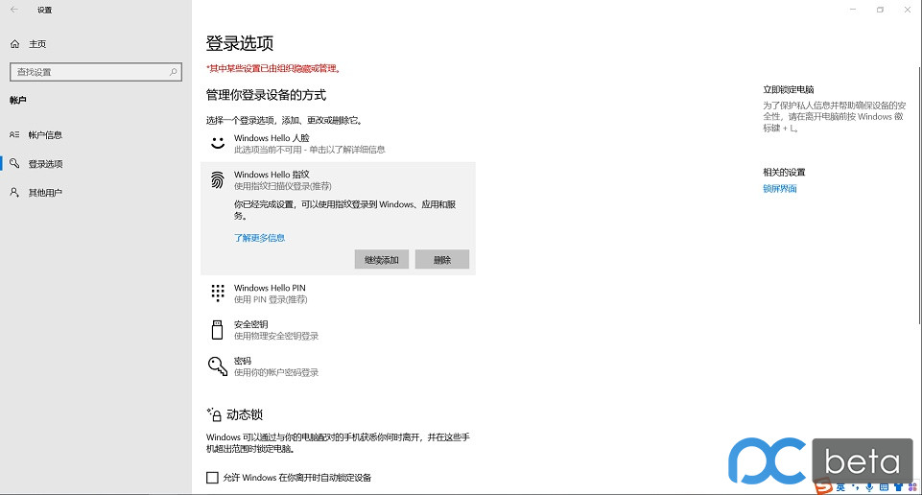Toggle the Sogou punctuation mode icon
Screen dimensions: 922x495
[x=856, y=487]
